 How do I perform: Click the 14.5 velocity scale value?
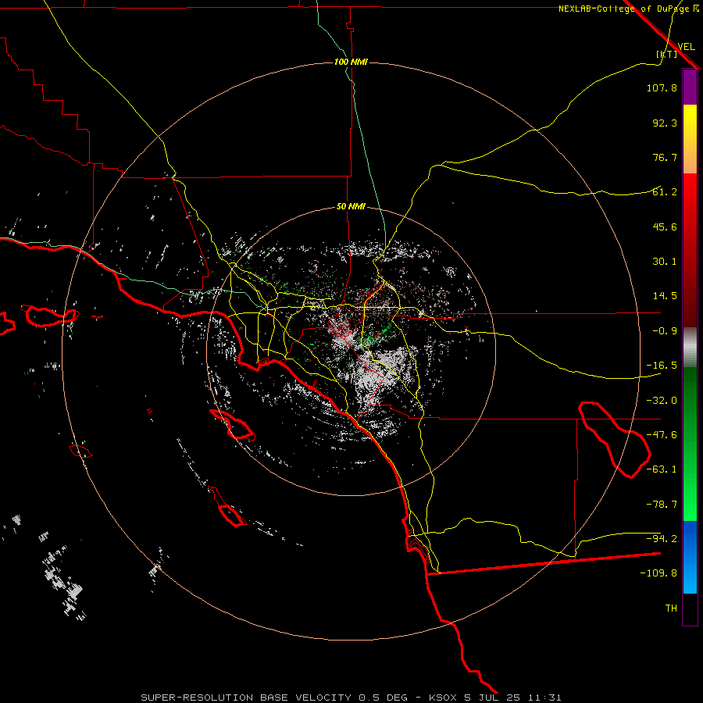tap(665, 296)
